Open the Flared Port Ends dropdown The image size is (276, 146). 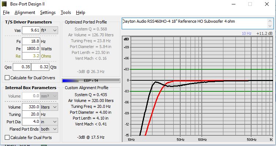pyautogui.click(x=49, y=129)
